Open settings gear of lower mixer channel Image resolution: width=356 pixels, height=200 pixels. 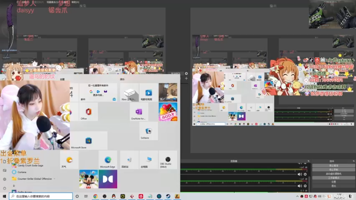click(x=305, y=186)
